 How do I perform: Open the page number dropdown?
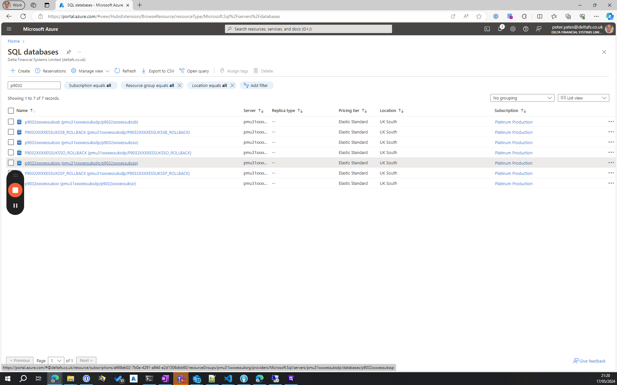[x=56, y=361]
